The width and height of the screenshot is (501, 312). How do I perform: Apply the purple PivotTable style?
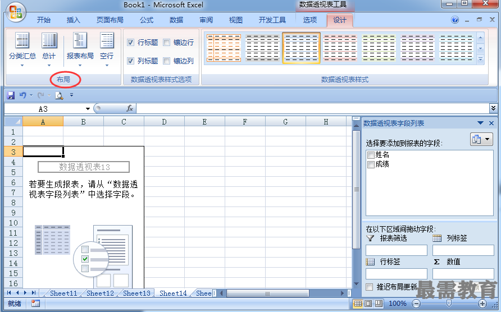pyautogui.click(x=417, y=48)
